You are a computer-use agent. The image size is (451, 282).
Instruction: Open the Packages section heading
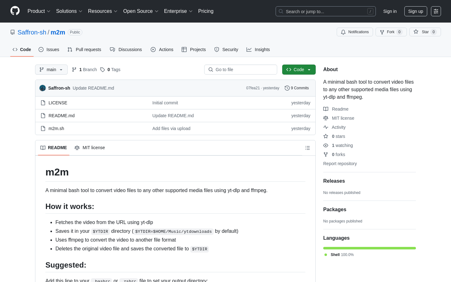[x=334, y=210]
